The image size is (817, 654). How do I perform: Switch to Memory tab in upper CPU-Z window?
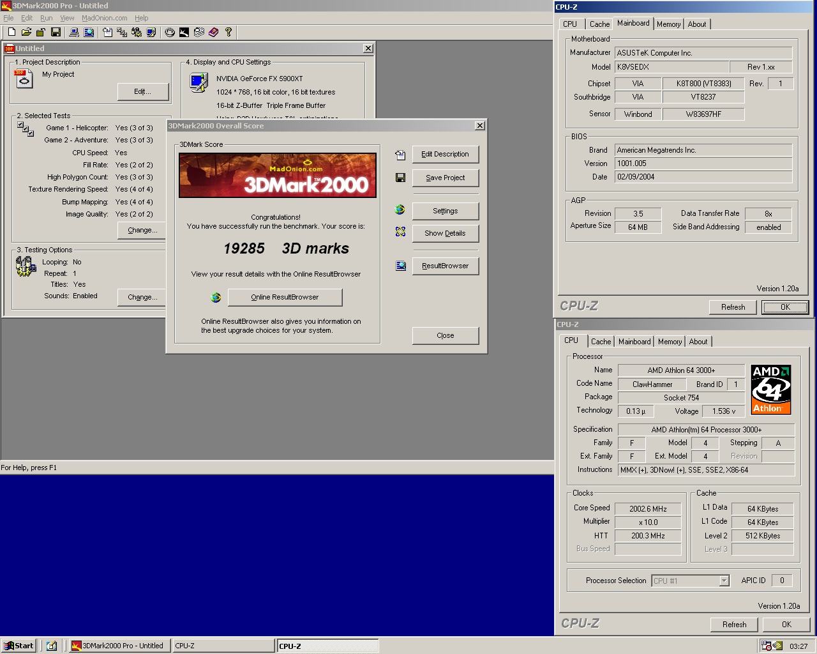(668, 24)
